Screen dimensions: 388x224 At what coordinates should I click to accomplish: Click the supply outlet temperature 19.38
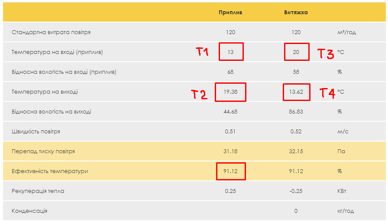230,92
